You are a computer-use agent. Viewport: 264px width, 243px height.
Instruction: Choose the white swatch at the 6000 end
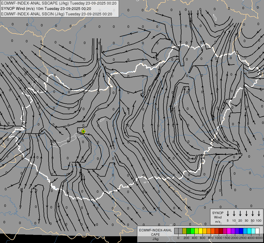(257, 231)
